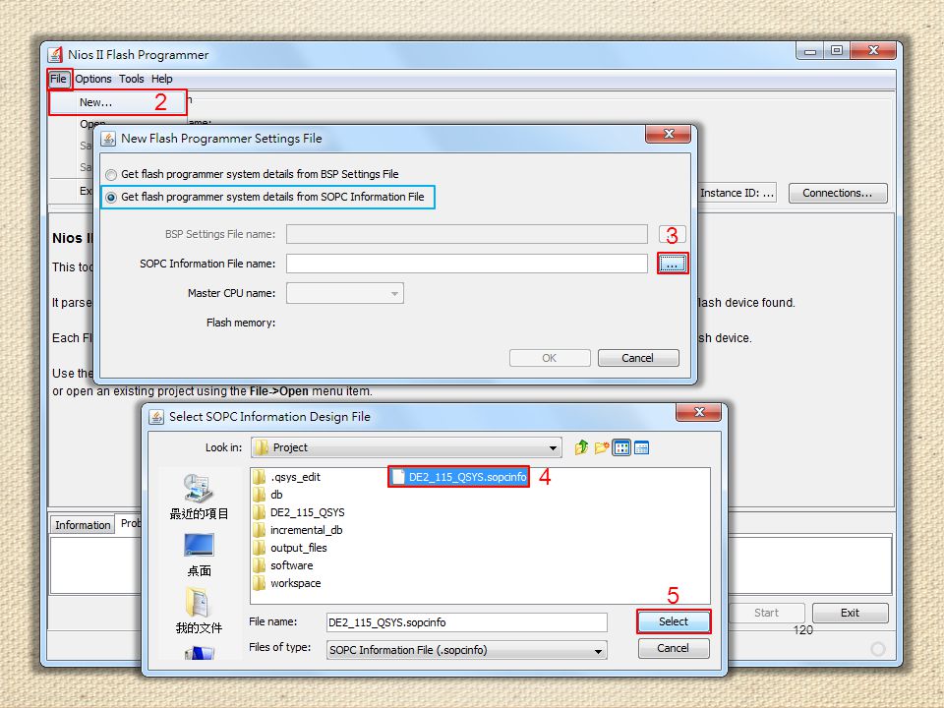Image resolution: width=944 pixels, height=708 pixels.
Task: Click the Select button
Action: click(674, 621)
